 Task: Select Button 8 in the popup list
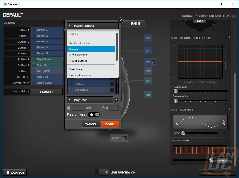point(89,84)
